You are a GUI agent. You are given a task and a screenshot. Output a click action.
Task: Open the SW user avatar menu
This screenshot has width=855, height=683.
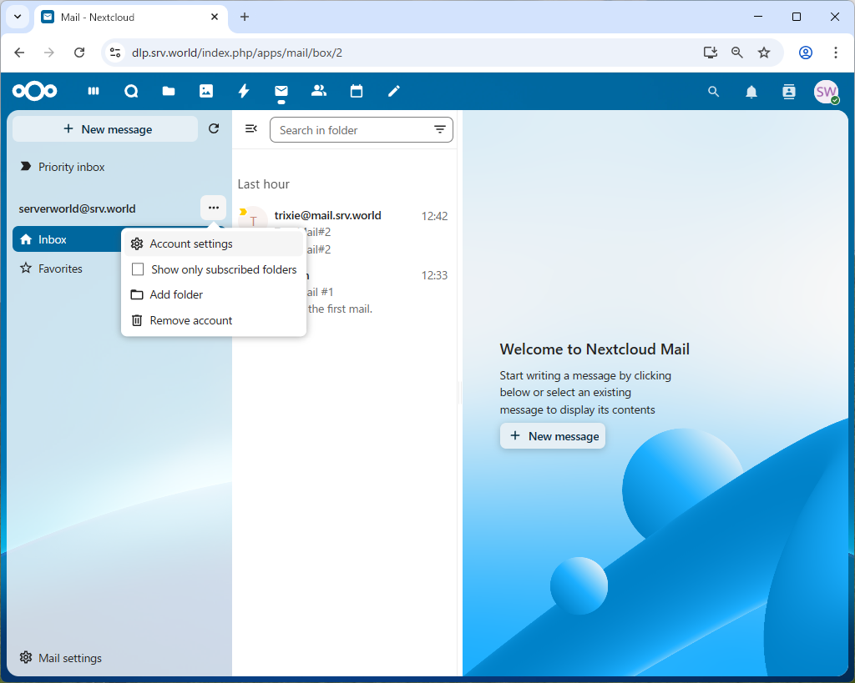[826, 92]
